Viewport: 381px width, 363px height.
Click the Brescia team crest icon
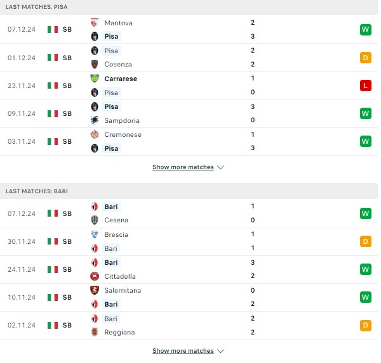(x=95, y=234)
